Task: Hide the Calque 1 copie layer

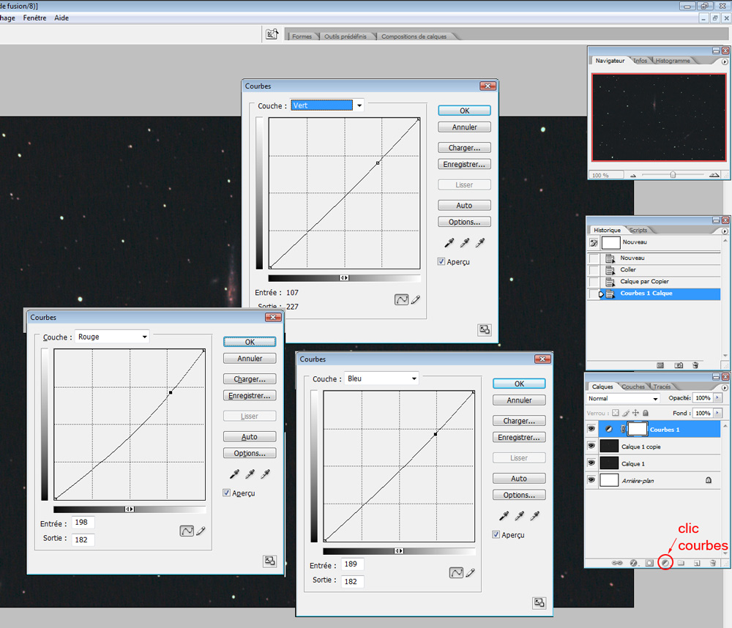Action: (591, 446)
